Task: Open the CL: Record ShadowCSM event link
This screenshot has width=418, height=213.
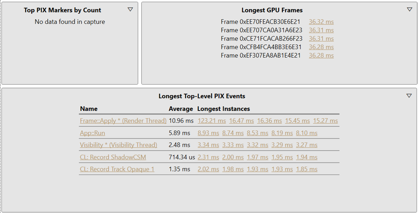Action: (113, 157)
